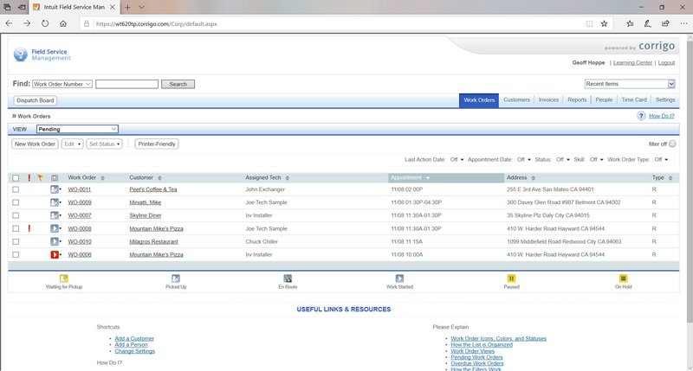This screenshot has width=693, height=371.
Task: Click the Logout link
Action: click(x=666, y=62)
